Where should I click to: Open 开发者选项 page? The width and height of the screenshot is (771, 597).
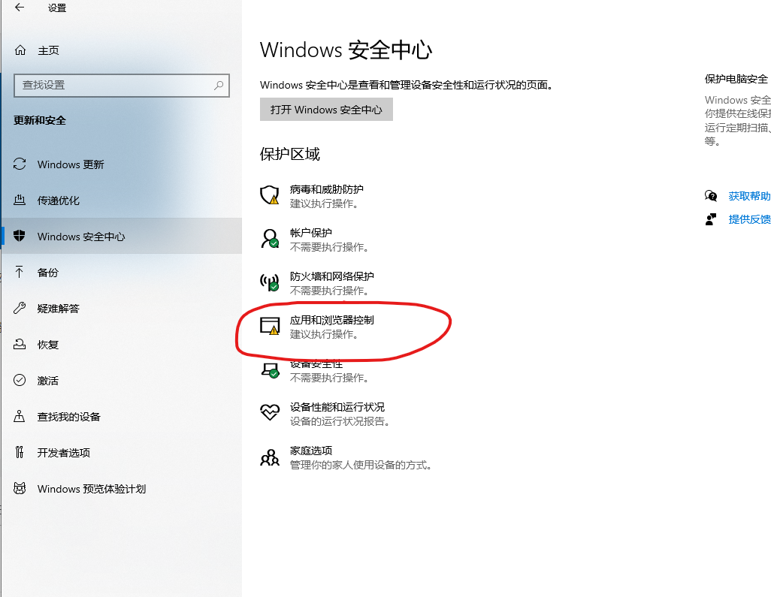pyautogui.click(x=122, y=452)
